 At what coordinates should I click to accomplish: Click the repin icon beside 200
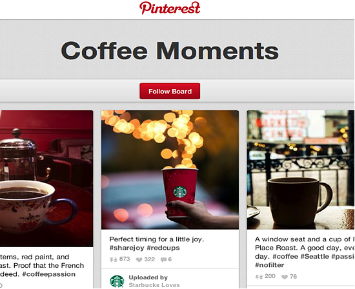click(x=259, y=277)
